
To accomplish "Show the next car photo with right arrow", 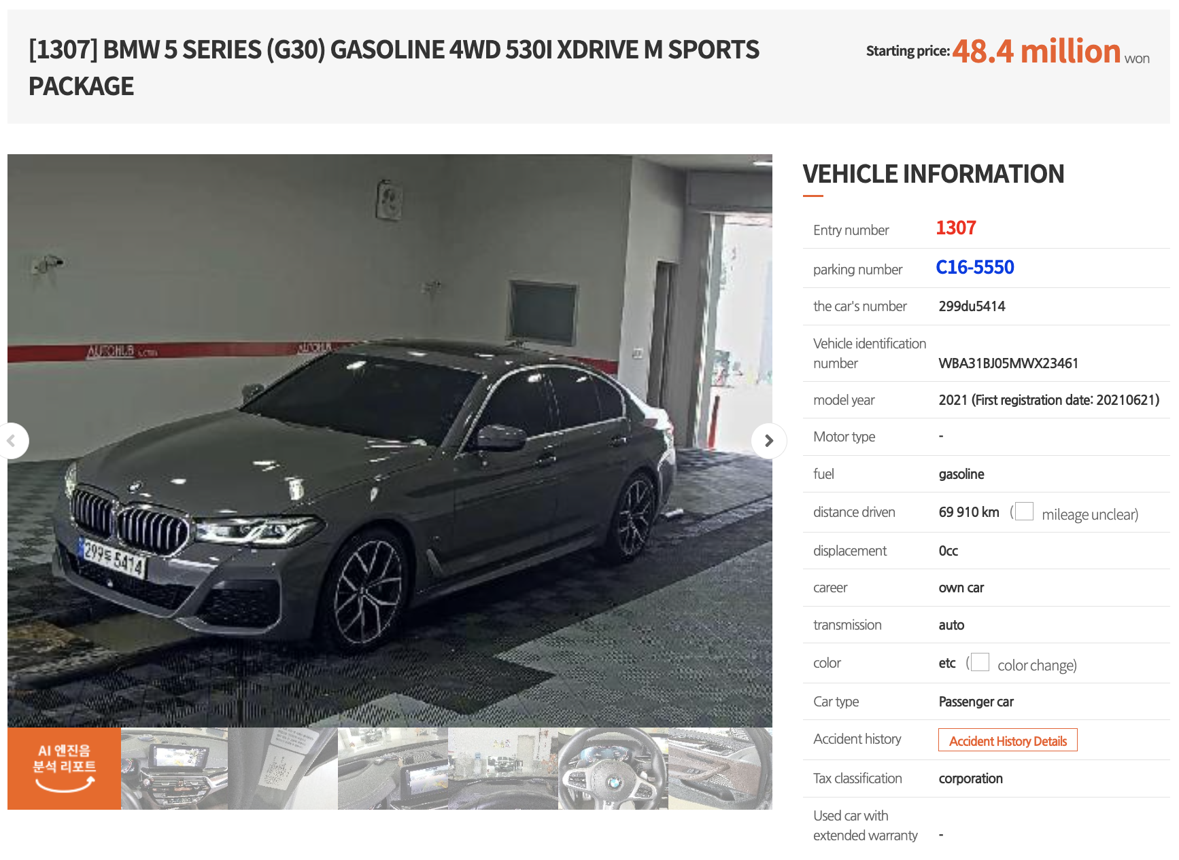I will pyautogui.click(x=769, y=441).
